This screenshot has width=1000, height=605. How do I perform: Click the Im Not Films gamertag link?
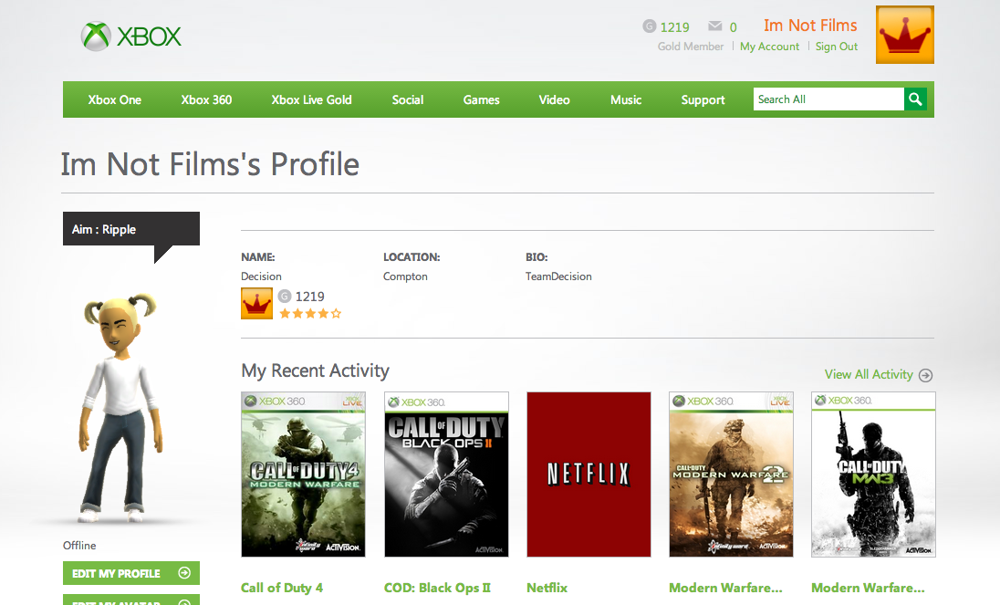(x=810, y=26)
